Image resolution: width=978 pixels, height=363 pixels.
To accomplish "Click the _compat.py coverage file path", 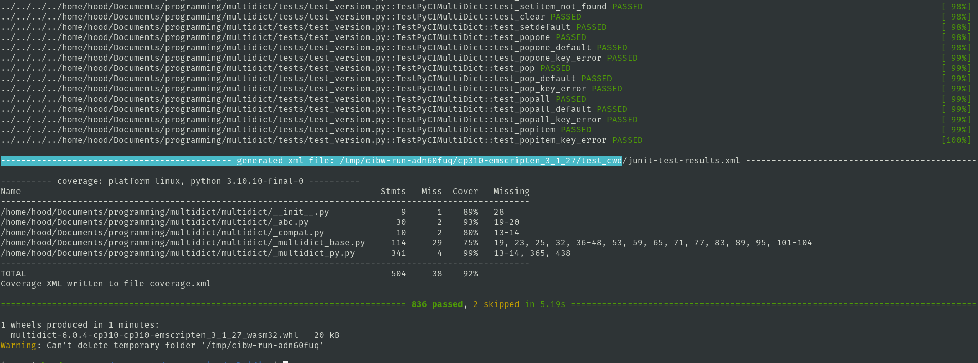I will tap(162, 233).
